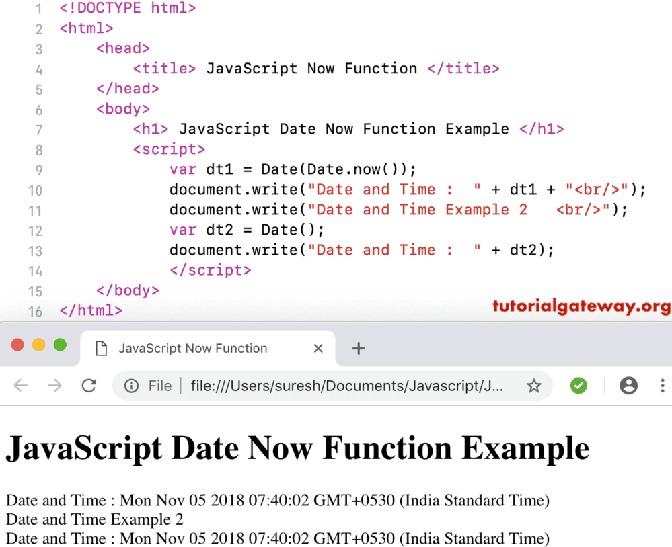Click the back navigation arrow

tap(21, 386)
